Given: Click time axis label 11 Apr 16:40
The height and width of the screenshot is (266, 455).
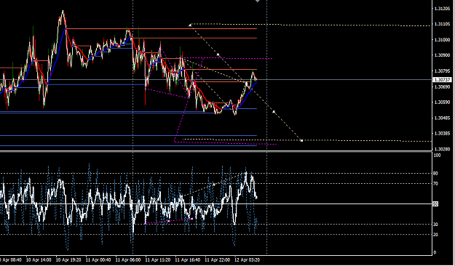Looking at the screenshot, I should pos(187,260).
